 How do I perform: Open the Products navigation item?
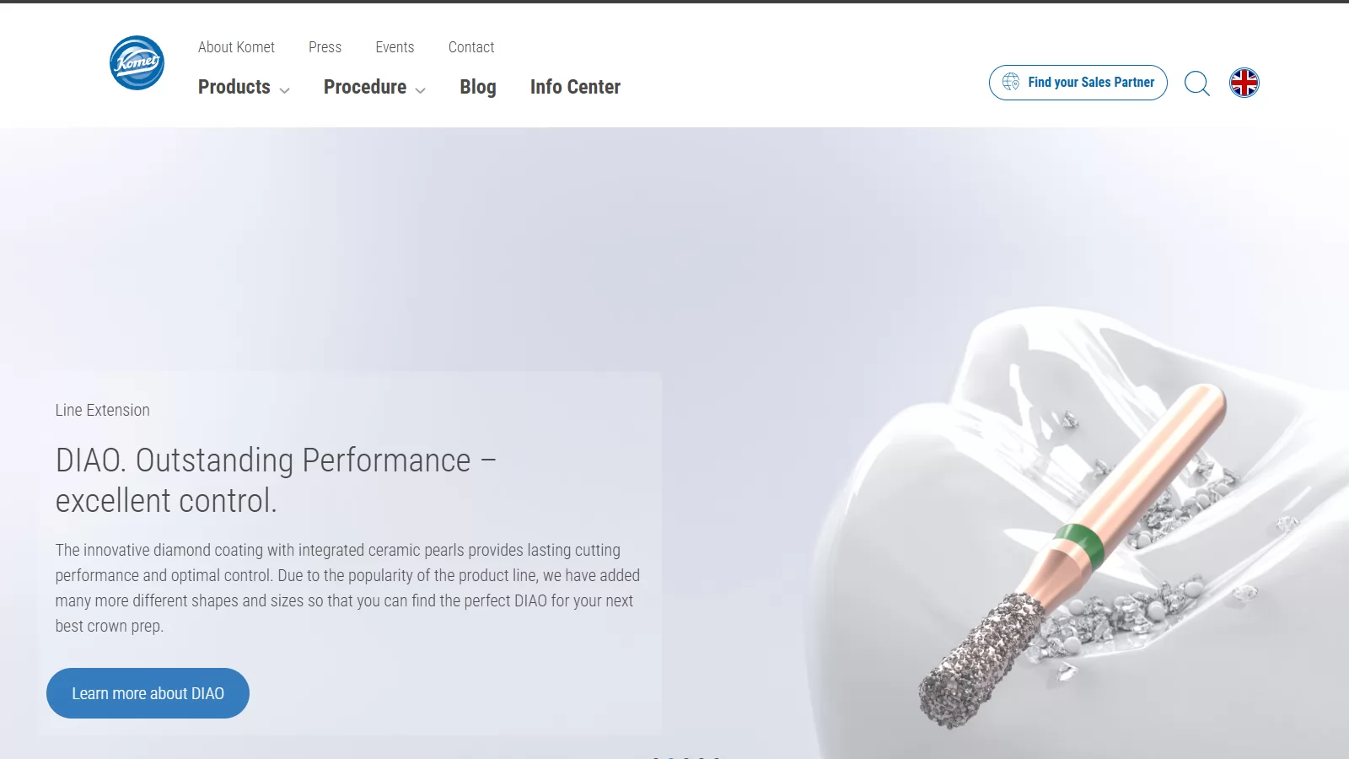coord(234,87)
